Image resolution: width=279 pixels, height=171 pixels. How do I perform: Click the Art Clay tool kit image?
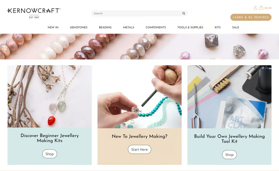tap(229, 97)
